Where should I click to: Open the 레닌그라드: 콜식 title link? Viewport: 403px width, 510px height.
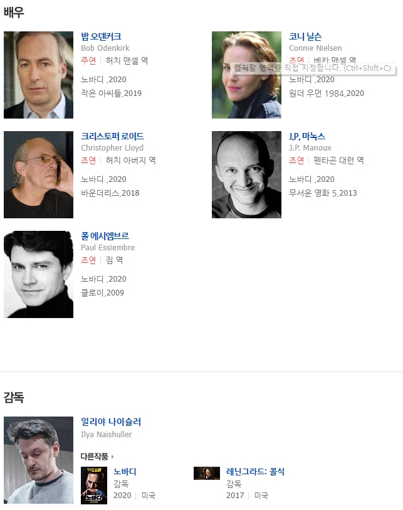coord(255,472)
